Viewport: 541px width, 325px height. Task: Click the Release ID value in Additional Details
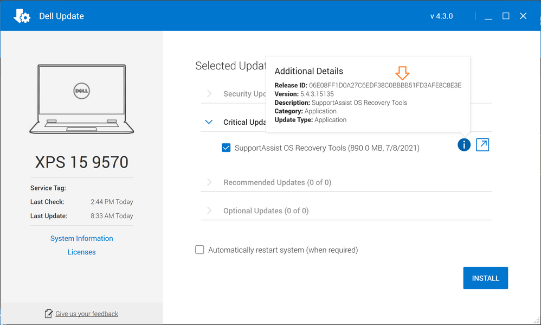(x=385, y=85)
